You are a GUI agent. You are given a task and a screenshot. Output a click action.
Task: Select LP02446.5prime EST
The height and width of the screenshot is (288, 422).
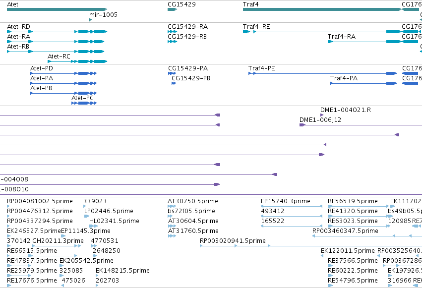coord(87,216)
